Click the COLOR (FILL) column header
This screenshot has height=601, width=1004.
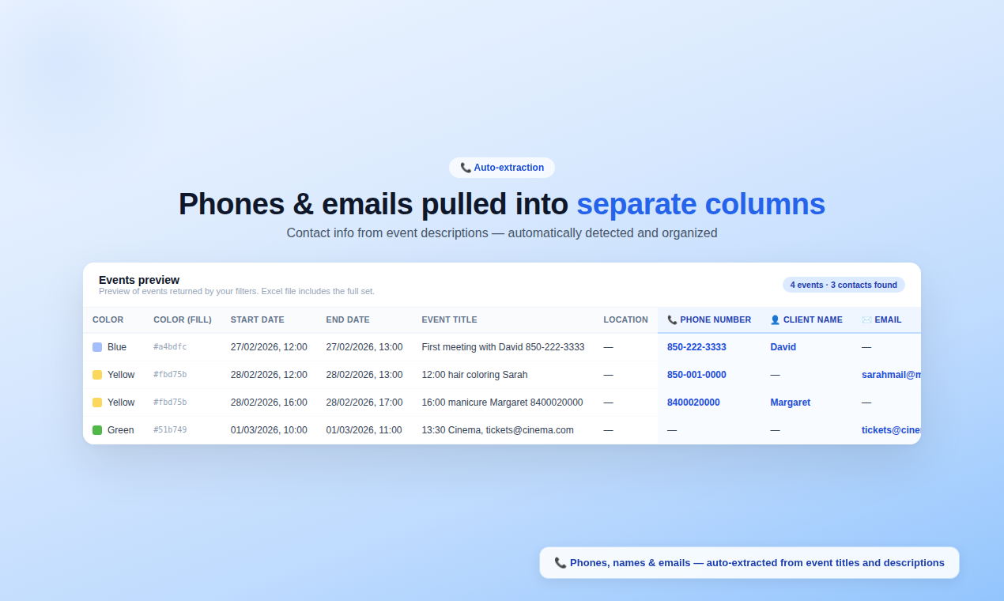pyautogui.click(x=183, y=319)
